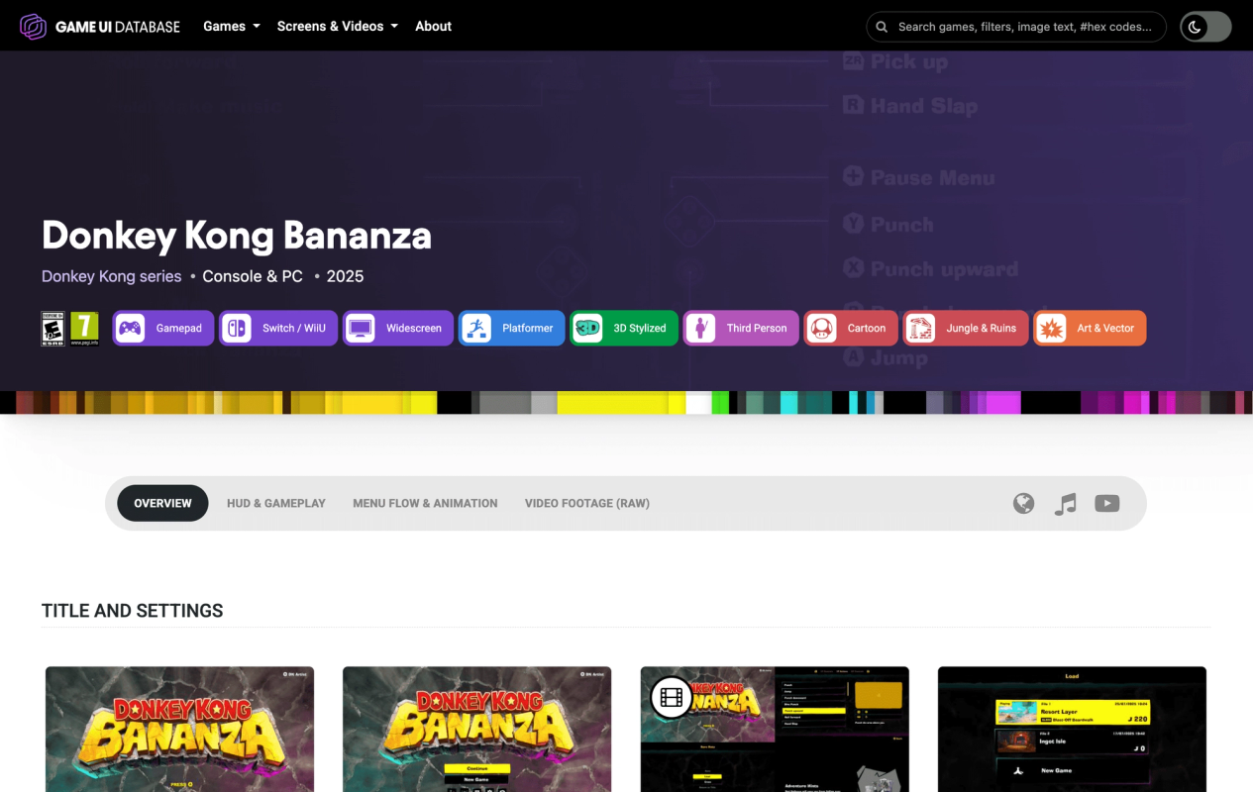Open the Game UI Database home link
The height and width of the screenshot is (792, 1253).
pos(100,27)
